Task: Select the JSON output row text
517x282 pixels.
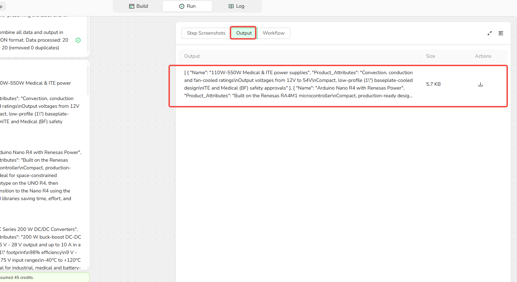Action: click(x=298, y=84)
